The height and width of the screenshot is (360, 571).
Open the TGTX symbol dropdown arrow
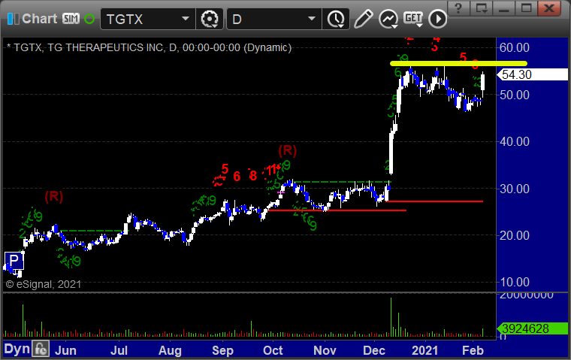click(x=186, y=19)
